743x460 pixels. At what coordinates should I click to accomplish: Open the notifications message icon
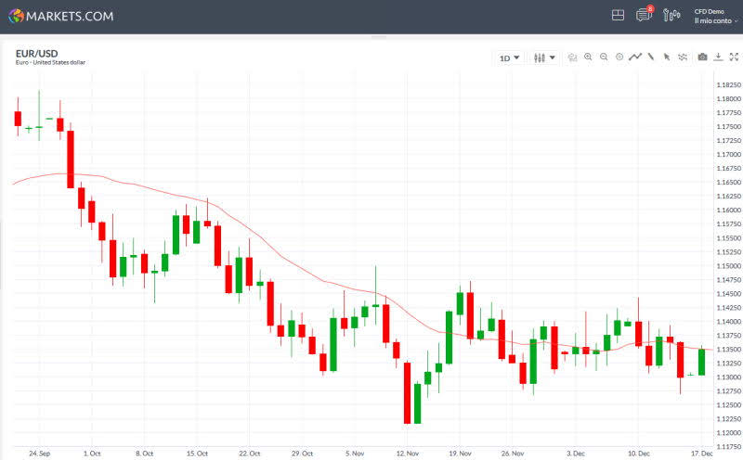(x=644, y=16)
